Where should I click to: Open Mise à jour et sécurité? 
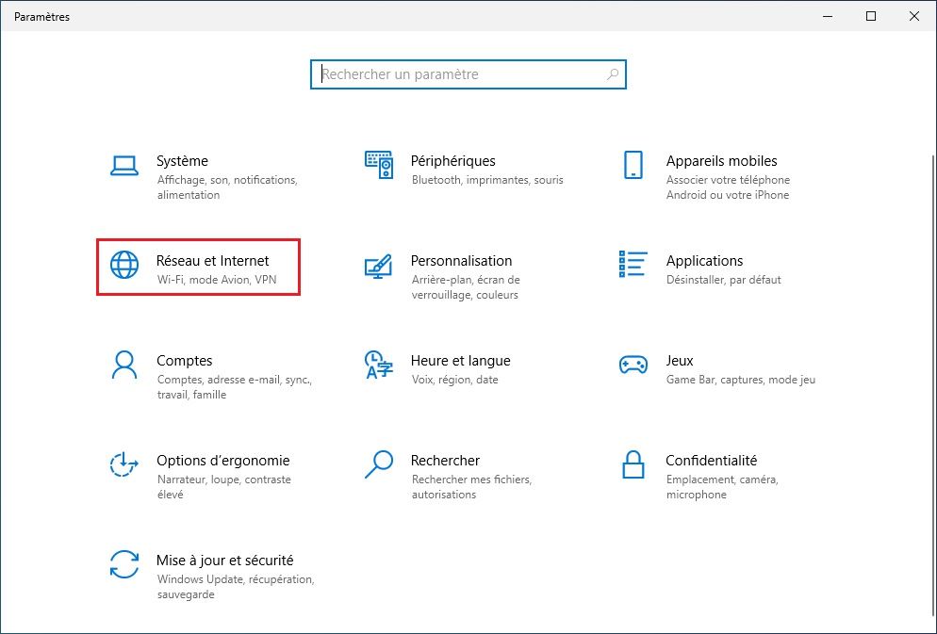point(226,560)
